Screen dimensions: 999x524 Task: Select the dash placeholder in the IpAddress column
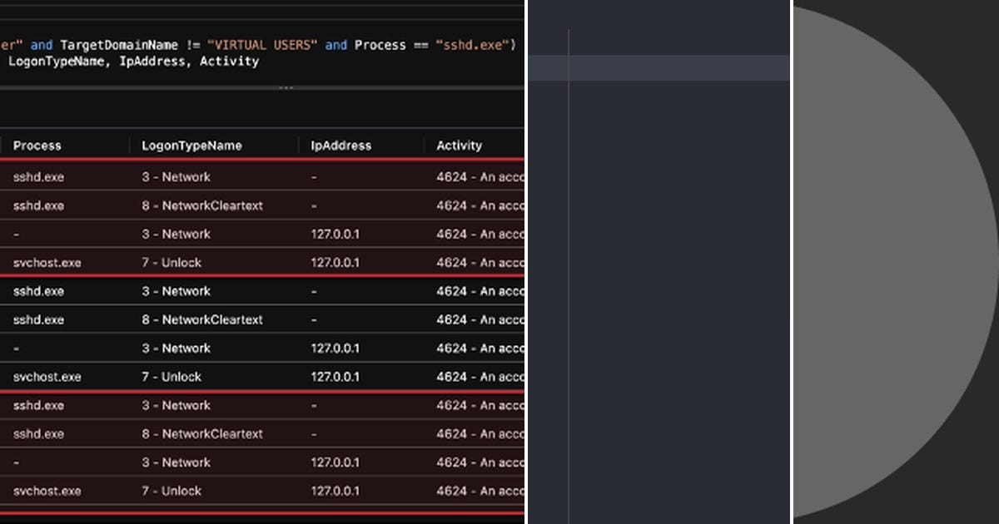(x=313, y=177)
